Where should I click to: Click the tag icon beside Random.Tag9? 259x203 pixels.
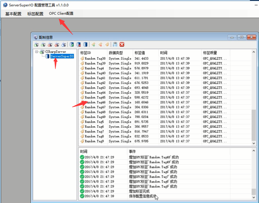[82, 141]
